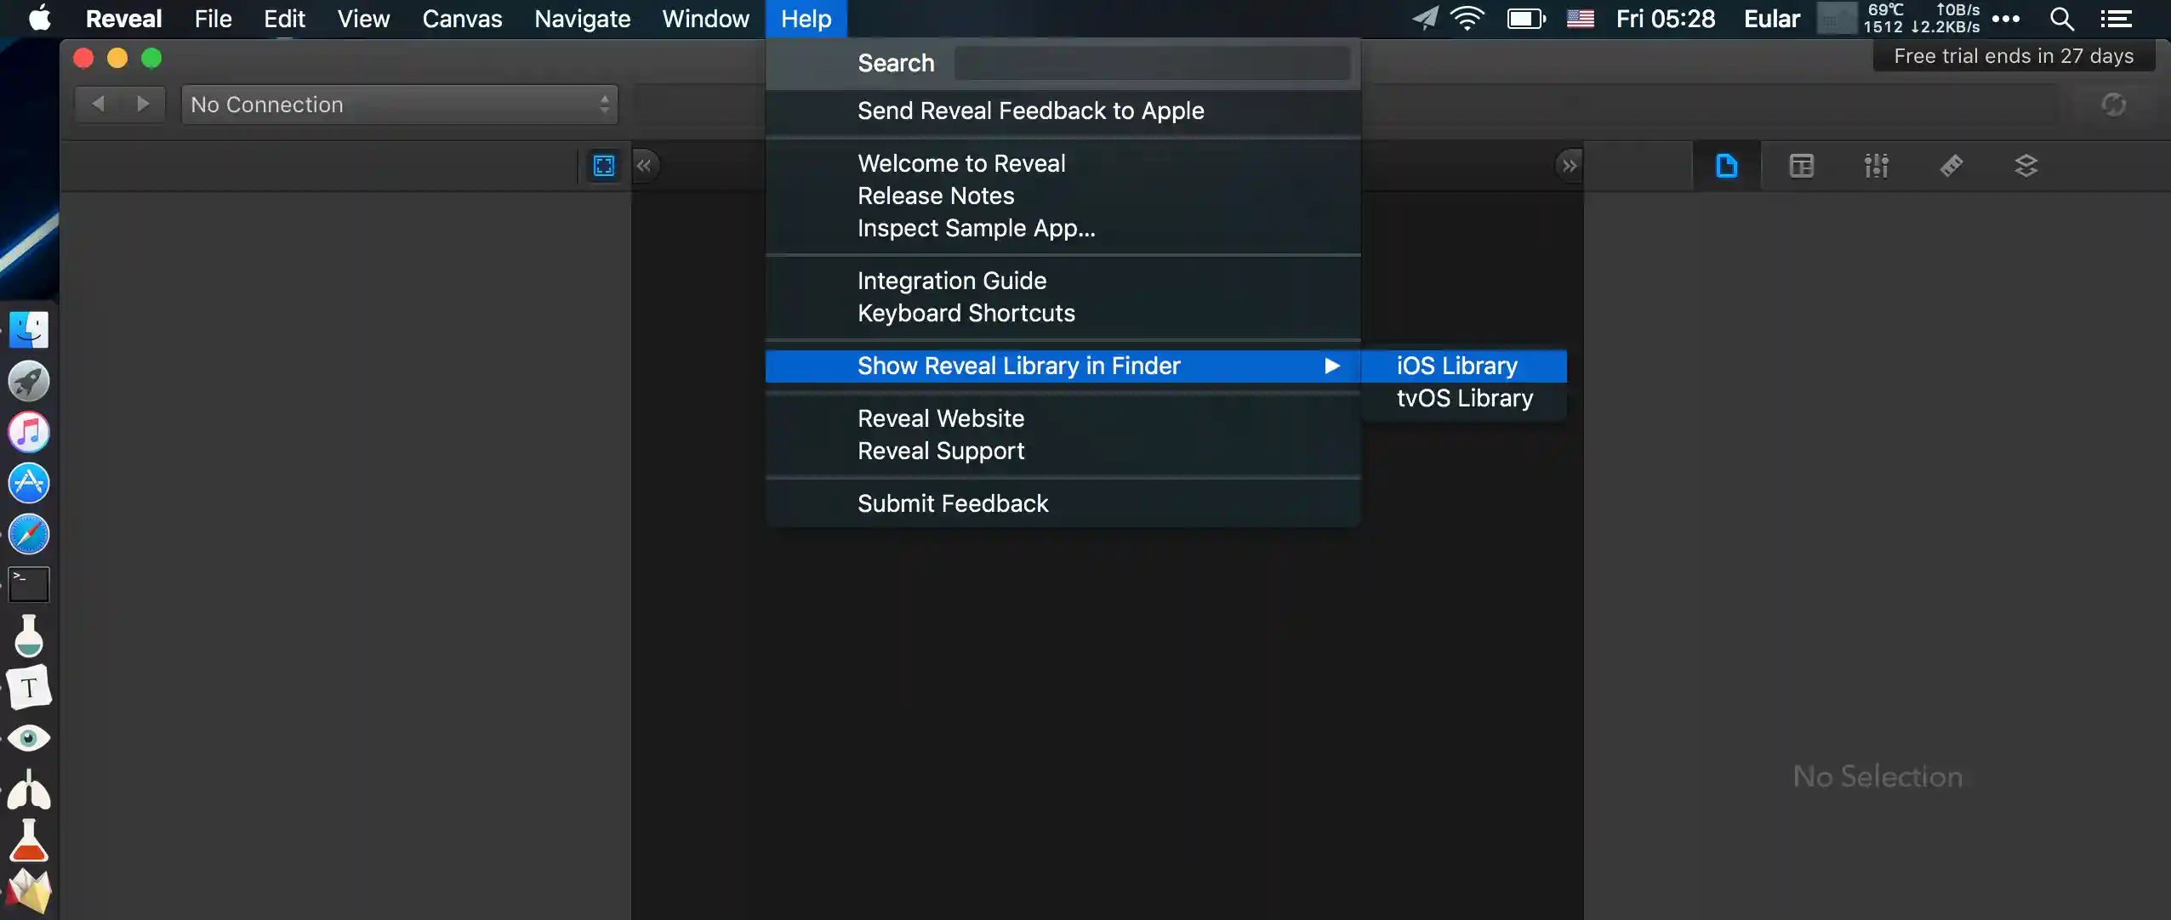Click the refresh snapshot icon

point(2113,105)
